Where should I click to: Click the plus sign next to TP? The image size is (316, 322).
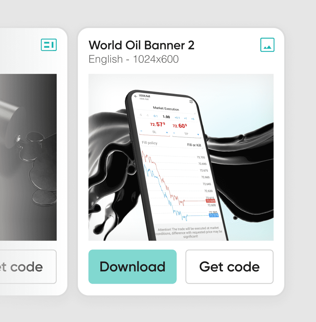click(198, 134)
